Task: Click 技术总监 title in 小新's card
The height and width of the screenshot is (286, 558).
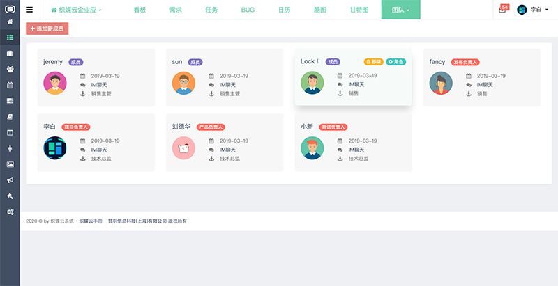Action: point(359,159)
